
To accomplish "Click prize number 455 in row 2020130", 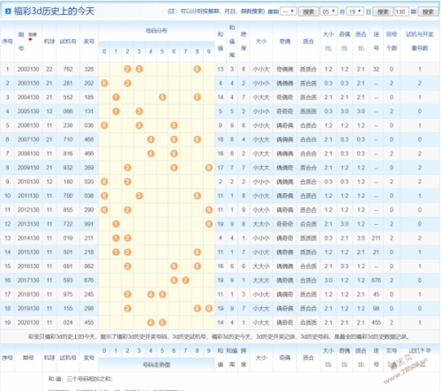I will [x=89, y=322].
